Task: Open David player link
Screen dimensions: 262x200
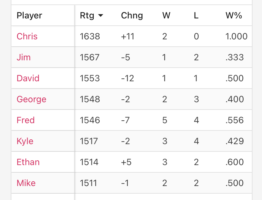Action: point(28,78)
